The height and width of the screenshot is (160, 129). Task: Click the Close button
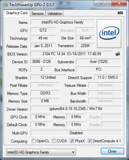click(x=112, y=151)
